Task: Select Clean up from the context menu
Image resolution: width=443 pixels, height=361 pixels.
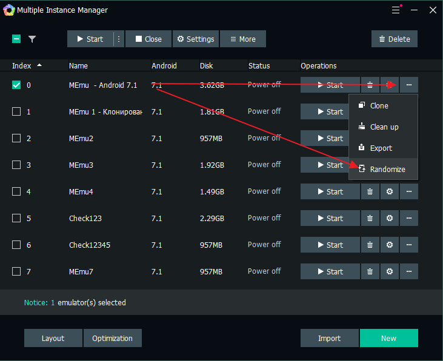Action: point(383,127)
